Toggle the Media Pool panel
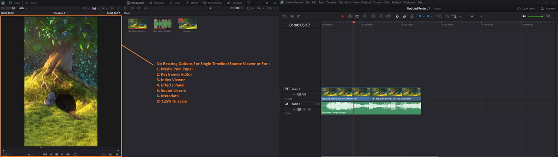Screen dimensions: 558x157 135,3
